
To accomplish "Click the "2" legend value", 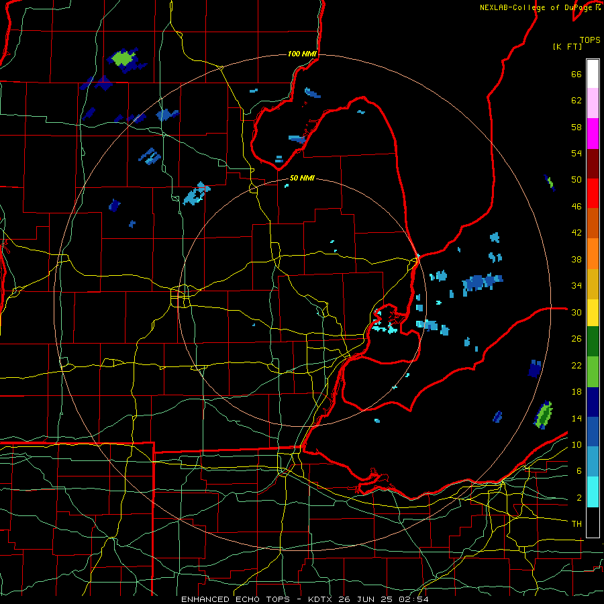I will tap(579, 498).
